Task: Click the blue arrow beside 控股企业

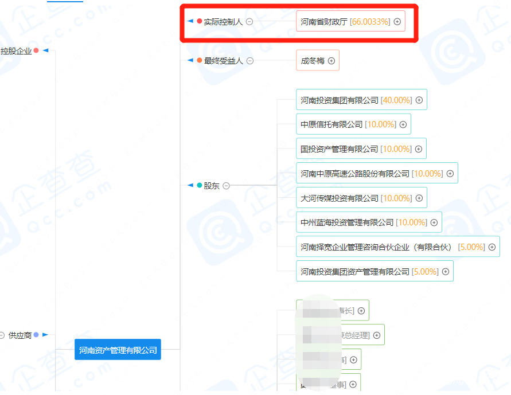Action: (x=46, y=50)
